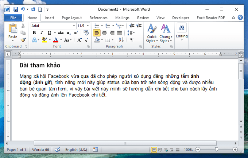The height and width of the screenshot is (158, 248).
Task: Open the Change Styles menu
Action: [x=166, y=33]
